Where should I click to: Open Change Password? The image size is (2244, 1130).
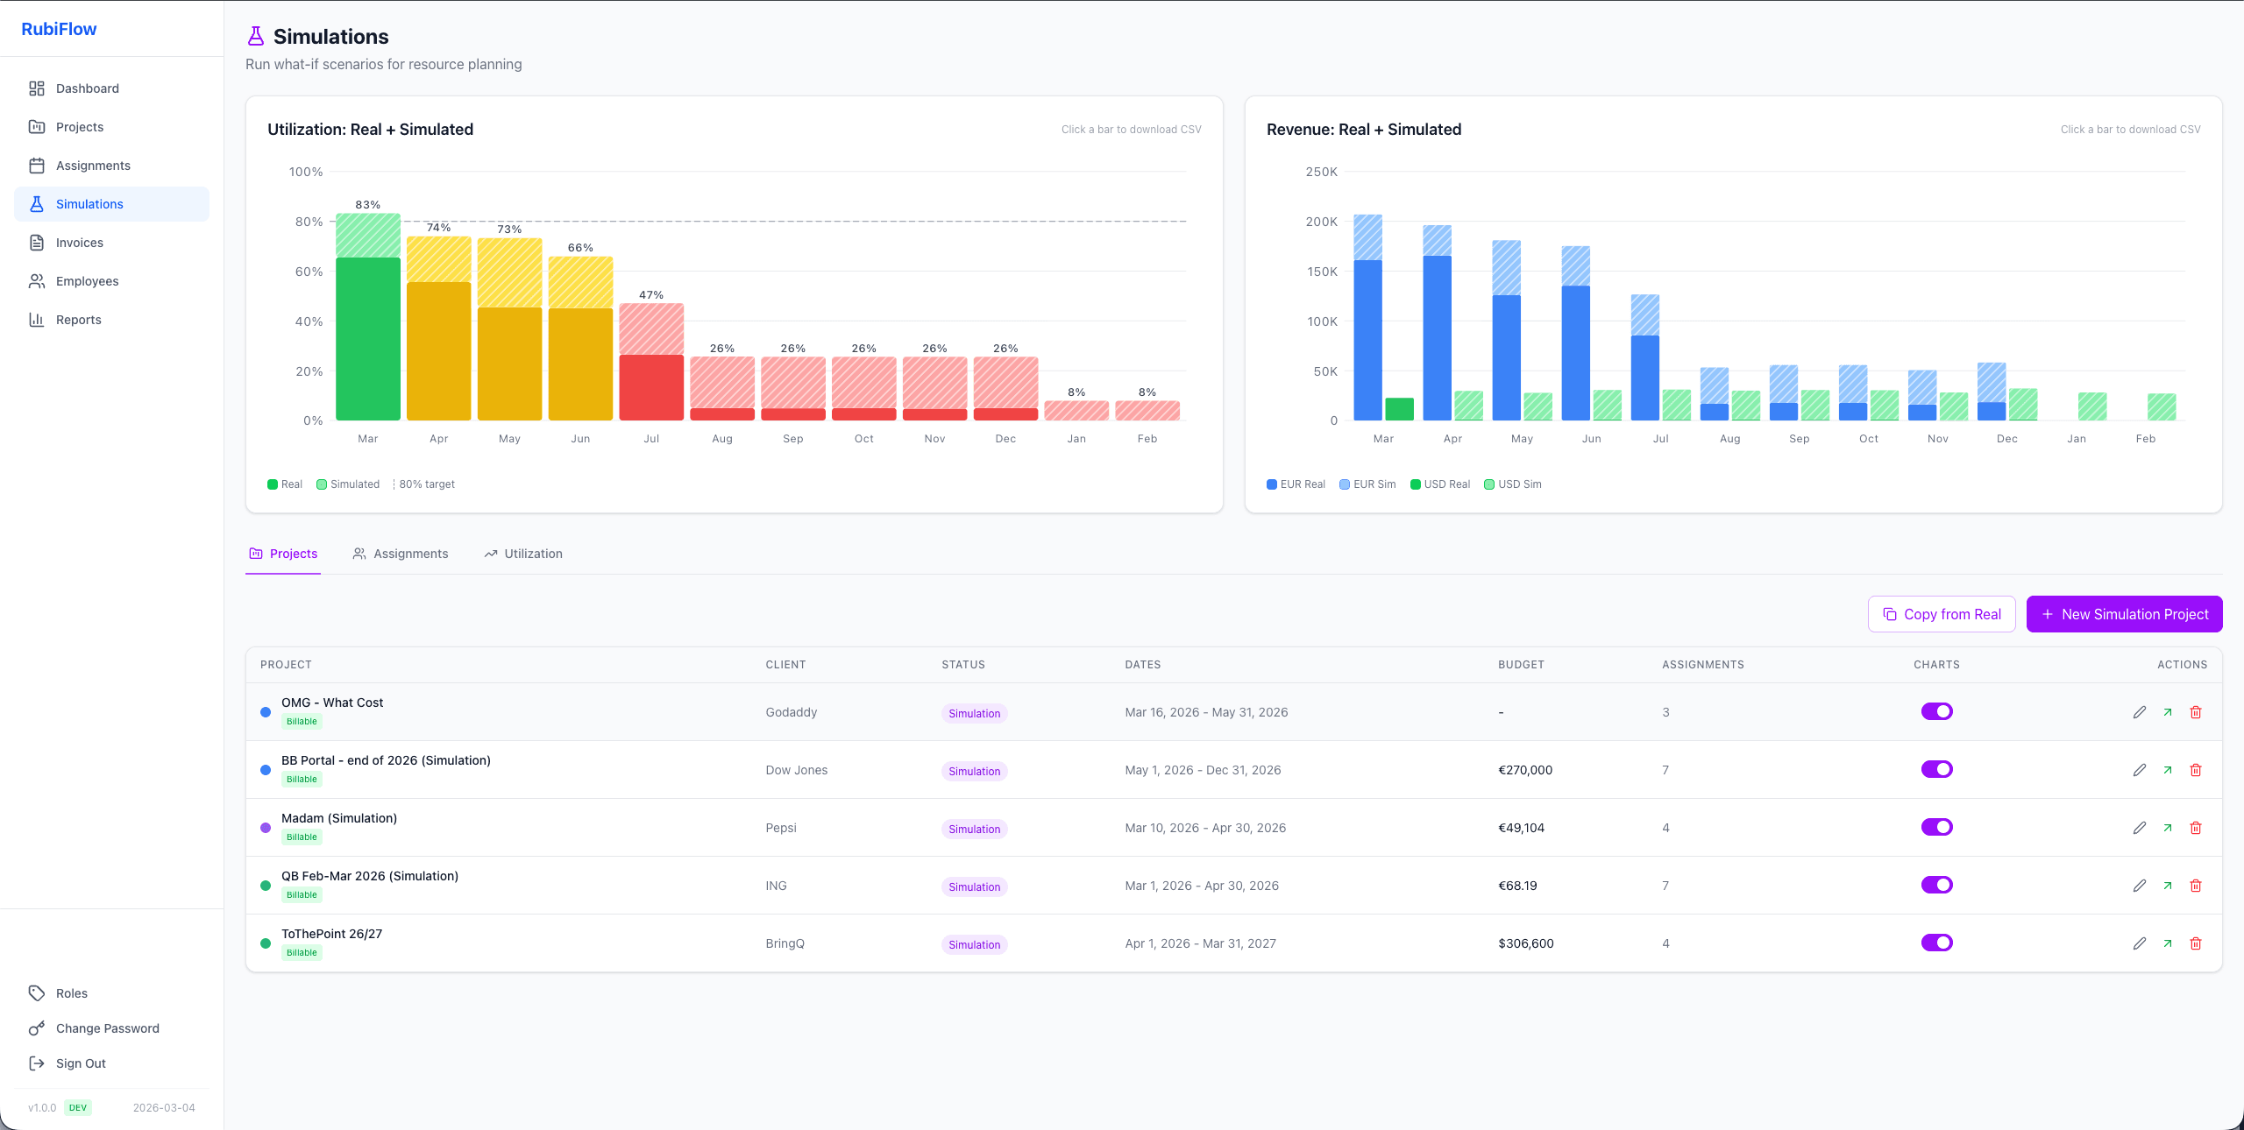107,1028
